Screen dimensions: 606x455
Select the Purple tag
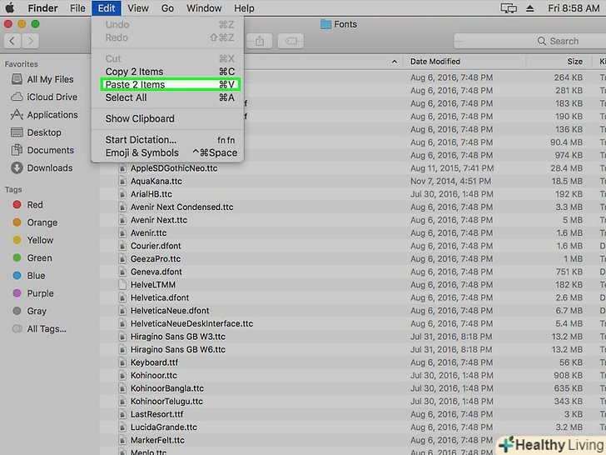point(32,293)
